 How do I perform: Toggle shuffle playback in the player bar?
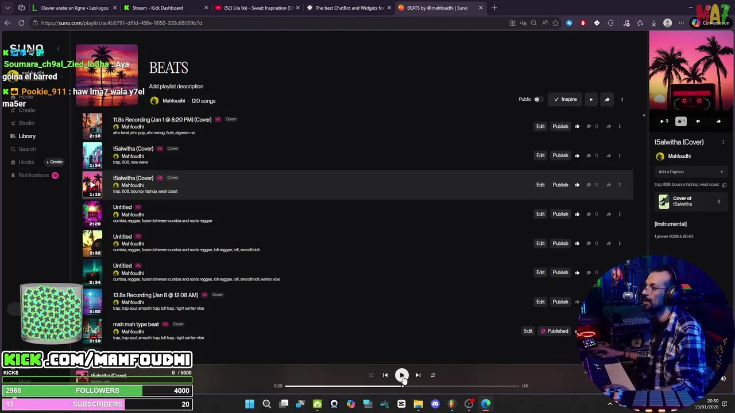371,375
